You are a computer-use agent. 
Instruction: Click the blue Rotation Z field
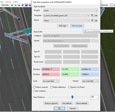[x=90, y=69]
